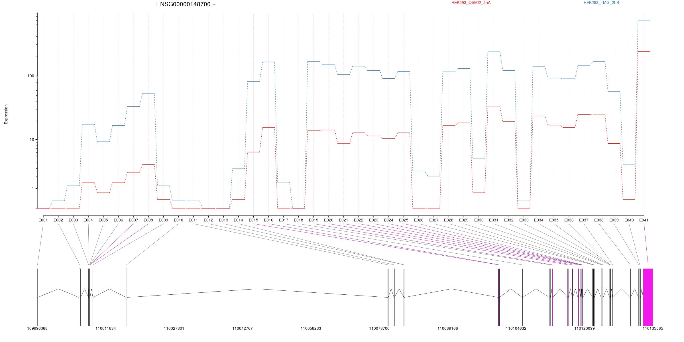Image resolution: width=684 pixels, height=342 pixels.
Task: Click exon label E003
Action: point(73,220)
